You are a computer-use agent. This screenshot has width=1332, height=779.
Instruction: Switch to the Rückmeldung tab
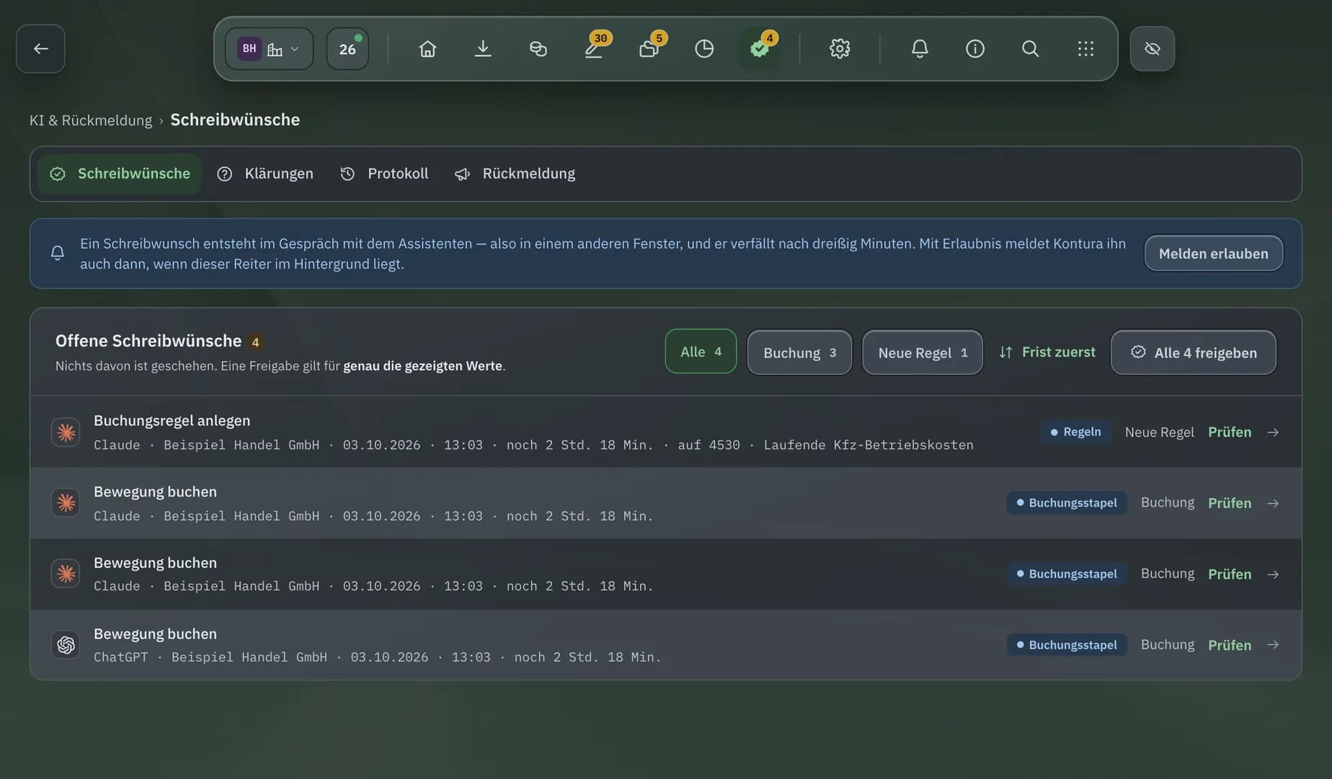tap(515, 174)
